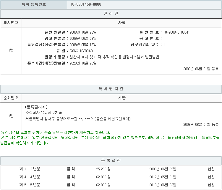Click the 특 허 권 자 란 section header
This screenshot has height=190, width=222.
(x=111, y=89)
